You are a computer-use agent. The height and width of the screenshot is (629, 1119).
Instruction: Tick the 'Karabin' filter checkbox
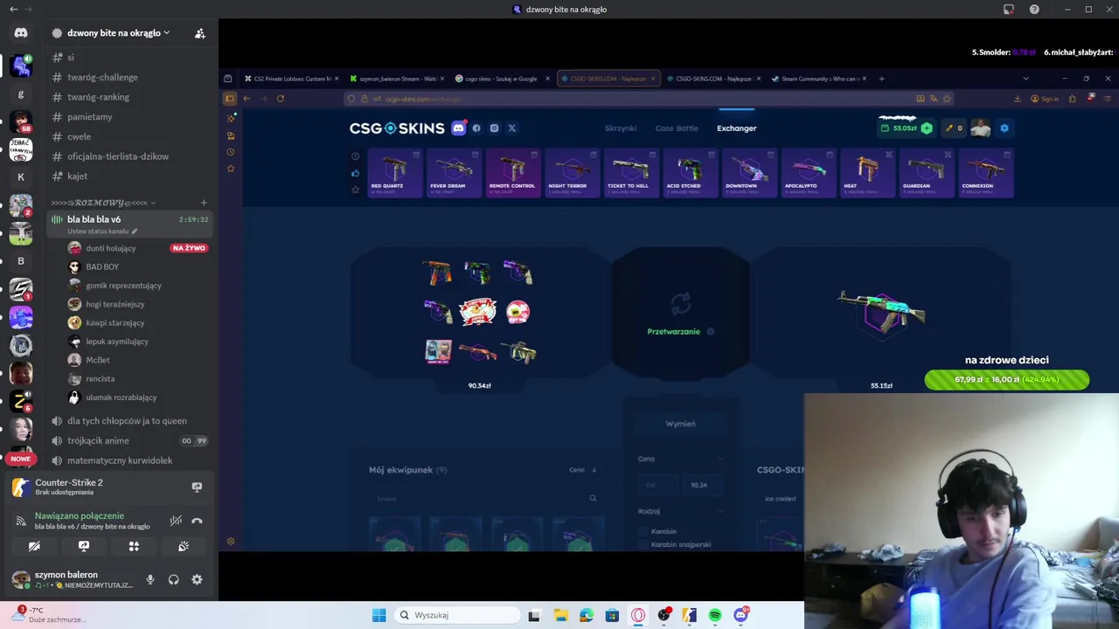643,531
